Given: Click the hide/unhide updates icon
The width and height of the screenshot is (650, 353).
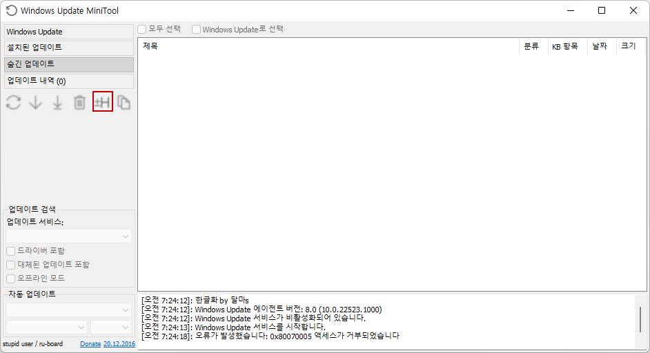Looking at the screenshot, I should (102, 102).
